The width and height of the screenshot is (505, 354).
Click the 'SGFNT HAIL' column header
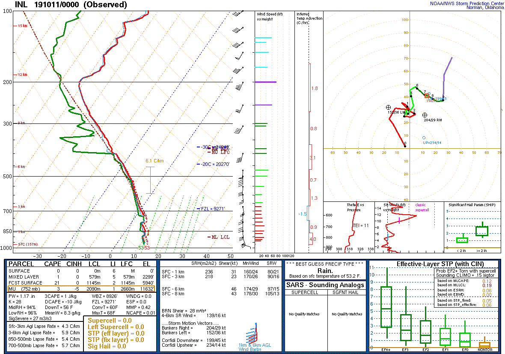coord(345,292)
